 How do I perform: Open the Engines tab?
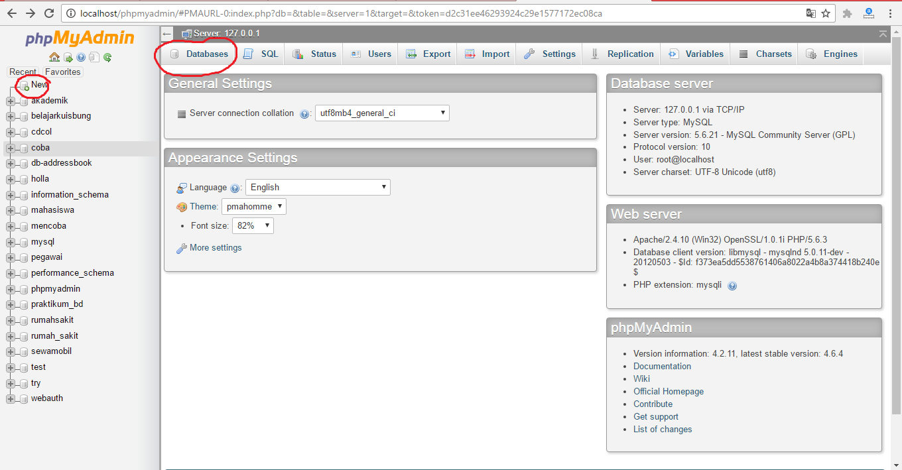click(x=832, y=54)
